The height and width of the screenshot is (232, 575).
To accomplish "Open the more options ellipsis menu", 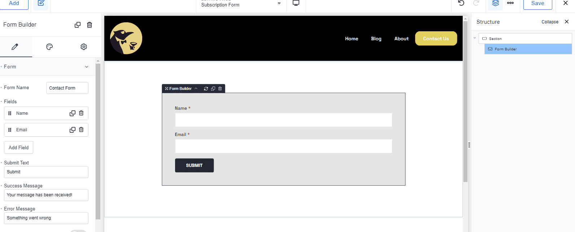I will (x=510, y=3).
